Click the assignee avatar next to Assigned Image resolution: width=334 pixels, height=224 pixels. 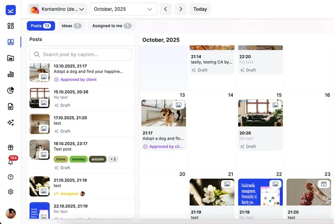point(82,193)
